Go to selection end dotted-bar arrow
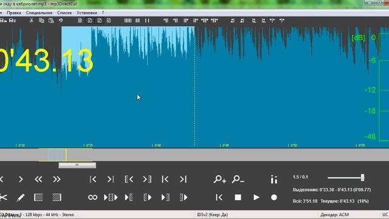 coord(111,179)
